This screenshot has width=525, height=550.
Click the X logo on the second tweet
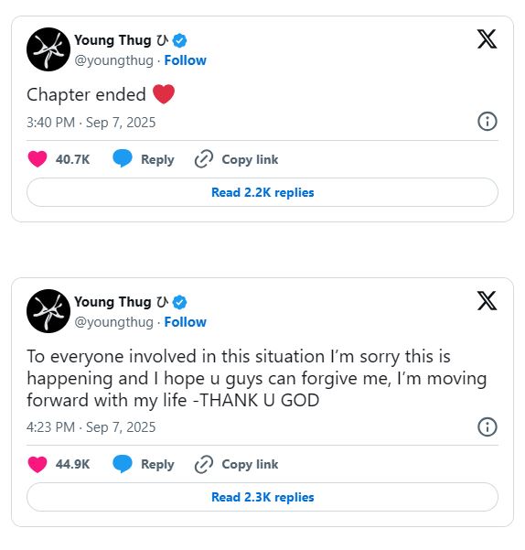487,300
